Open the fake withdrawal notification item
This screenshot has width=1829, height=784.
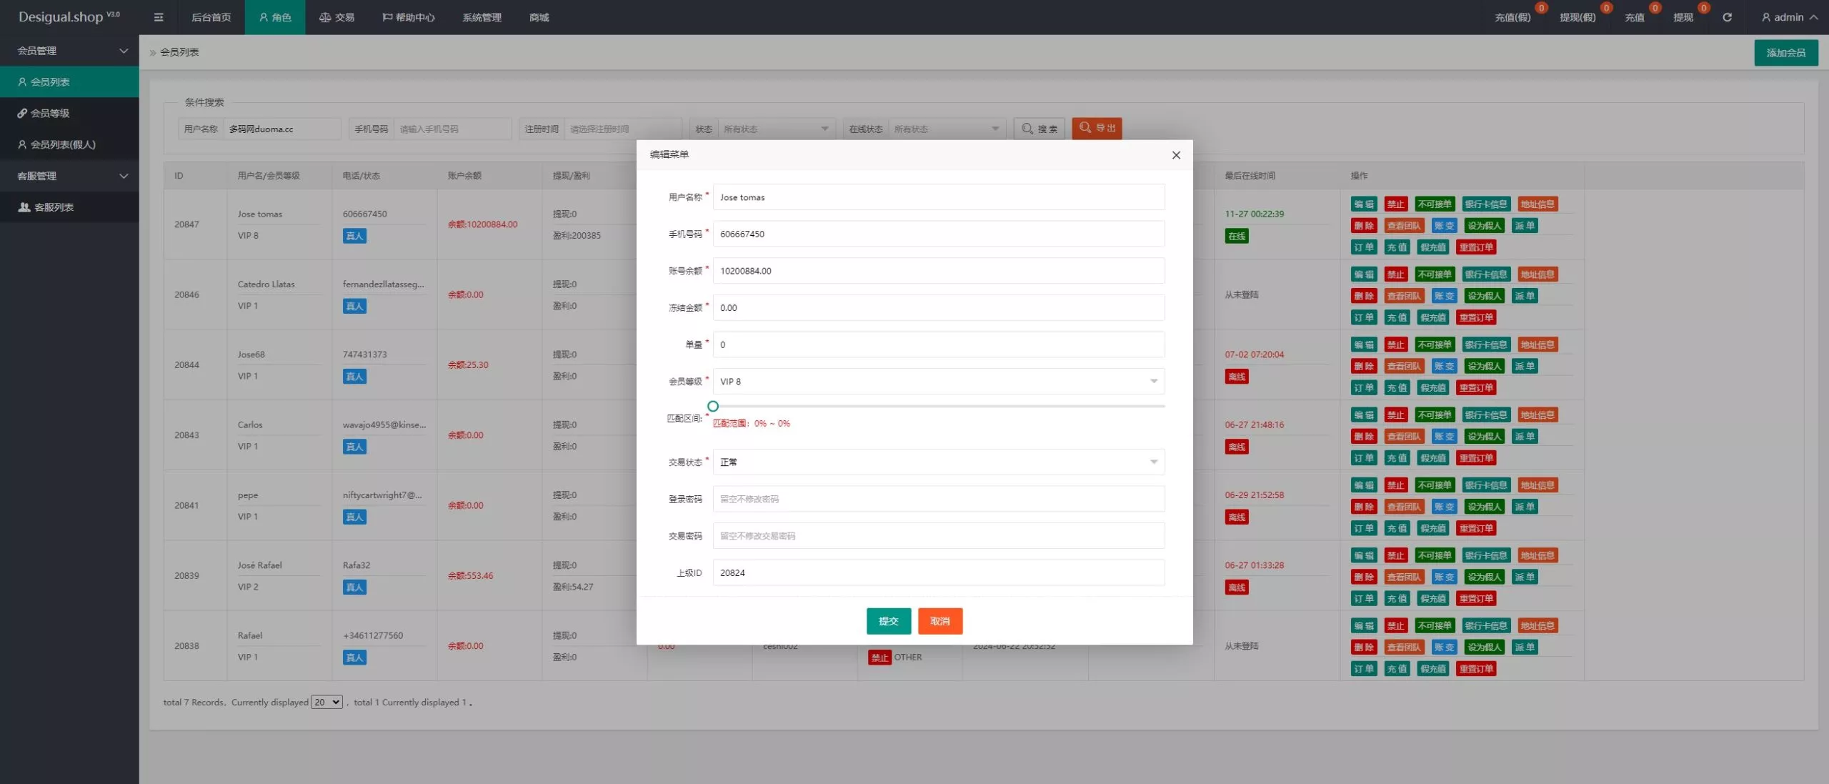(1578, 17)
